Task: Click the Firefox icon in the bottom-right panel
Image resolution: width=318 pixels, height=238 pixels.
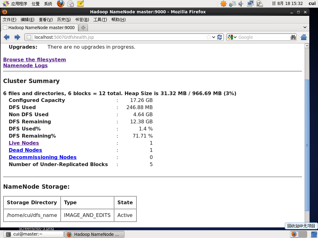Action: [x=294, y=234]
